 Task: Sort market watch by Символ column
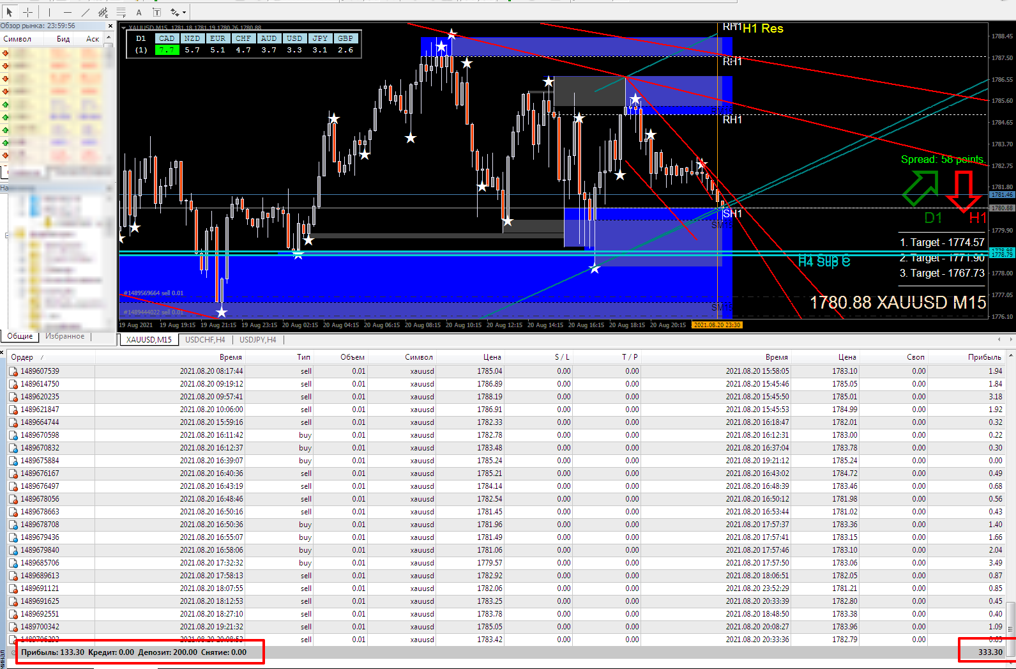tap(22, 39)
